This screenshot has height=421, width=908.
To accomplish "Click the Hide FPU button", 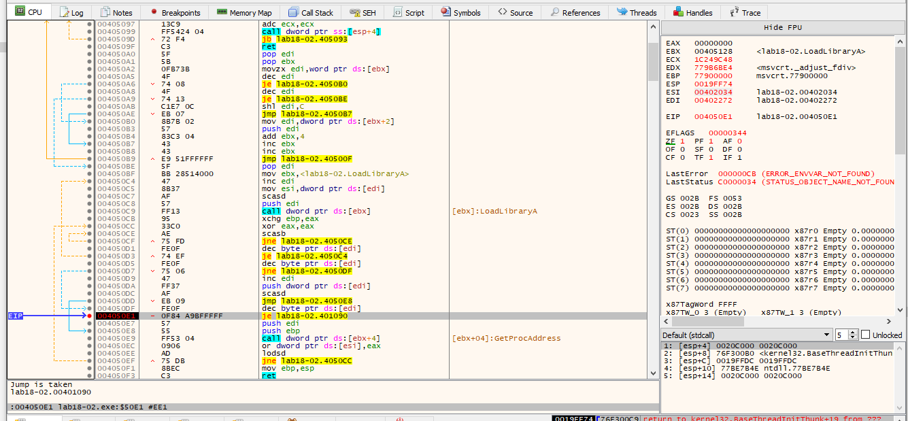I will tap(784, 27).
